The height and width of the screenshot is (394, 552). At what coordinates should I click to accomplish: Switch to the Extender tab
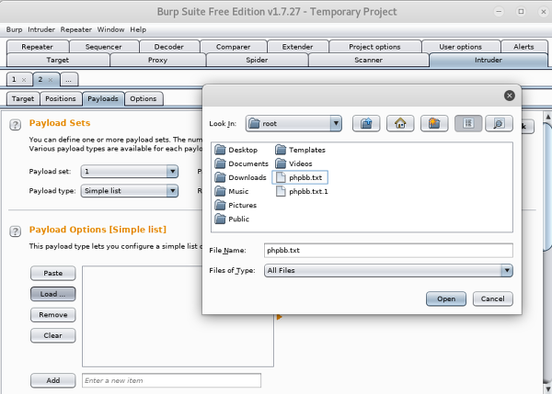pos(297,47)
